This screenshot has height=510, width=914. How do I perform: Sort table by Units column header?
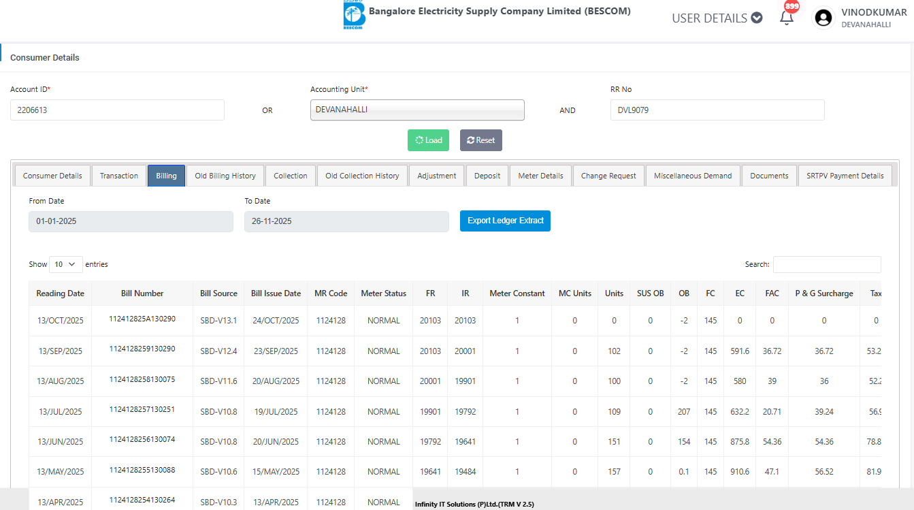point(614,293)
